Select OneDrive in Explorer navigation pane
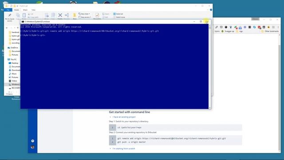This screenshot has width=284, height=160. coord(13,48)
